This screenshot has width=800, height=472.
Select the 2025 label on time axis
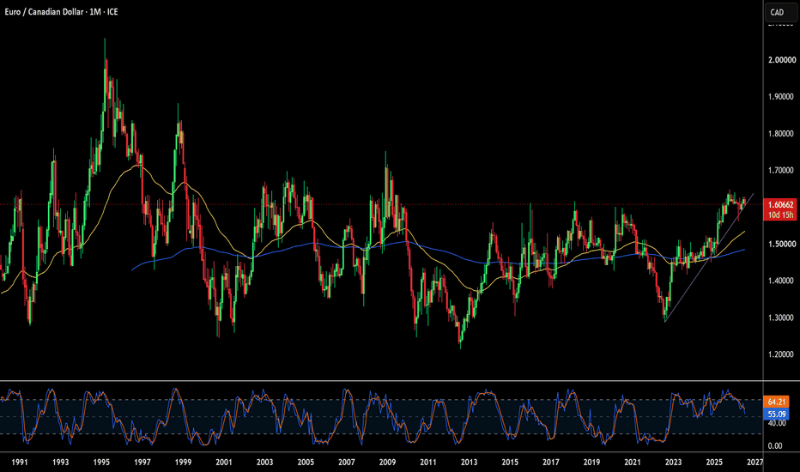[x=714, y=462]
